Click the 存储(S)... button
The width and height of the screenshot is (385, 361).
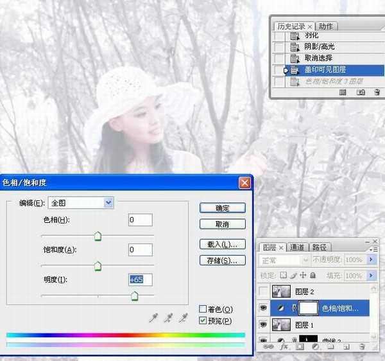(x=223, y=260)
